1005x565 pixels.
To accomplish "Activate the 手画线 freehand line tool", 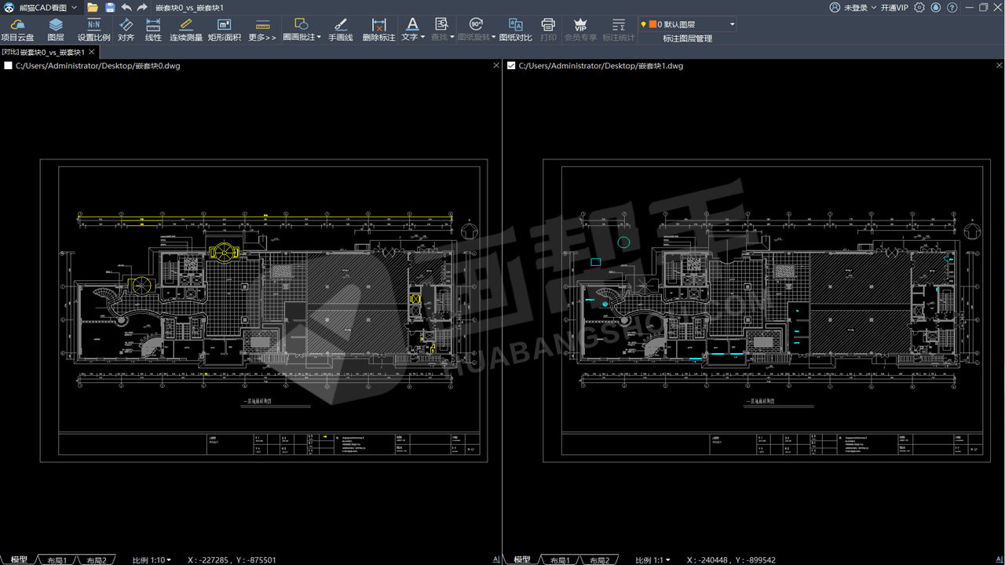I will pyautogui.click(x=340, y=30).
